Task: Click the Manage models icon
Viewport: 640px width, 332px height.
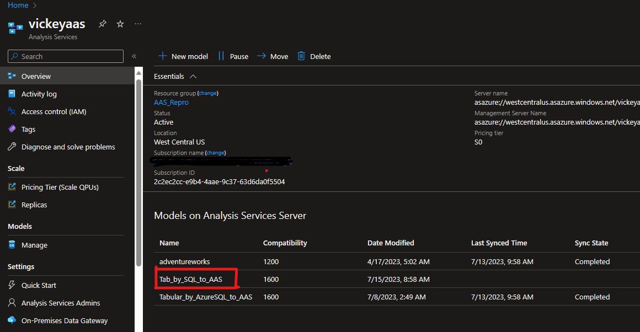Action: click(x=12, y=245)
